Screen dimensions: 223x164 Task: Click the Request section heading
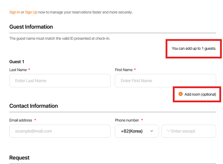tap(19, 158)
